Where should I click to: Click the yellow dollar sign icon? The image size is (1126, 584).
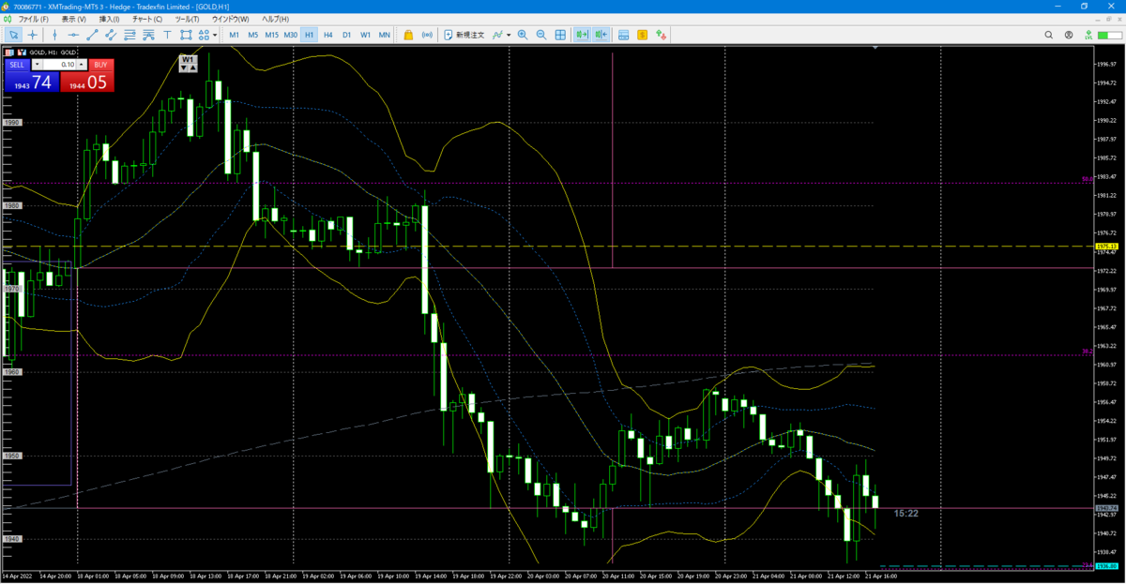click(x=642, y=35)
